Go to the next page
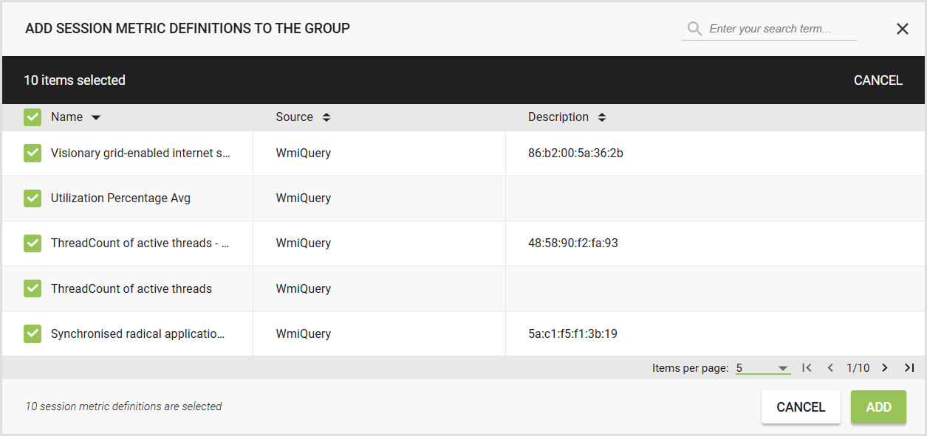This screenshot has width=927, height=436. (885, 367)
